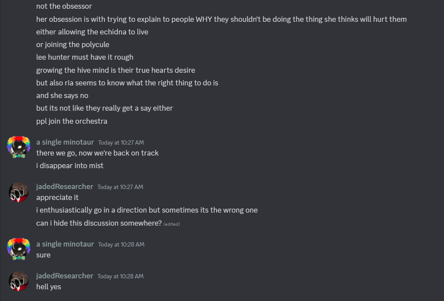The image size is (444, 301).
Task: Select "a single minotaur" username above "sure"
Action: (x=65, y=244)
